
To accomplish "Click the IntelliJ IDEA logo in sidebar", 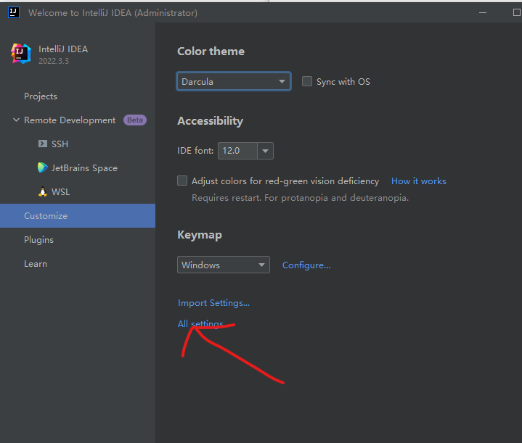I will click(x=21, y=54).
